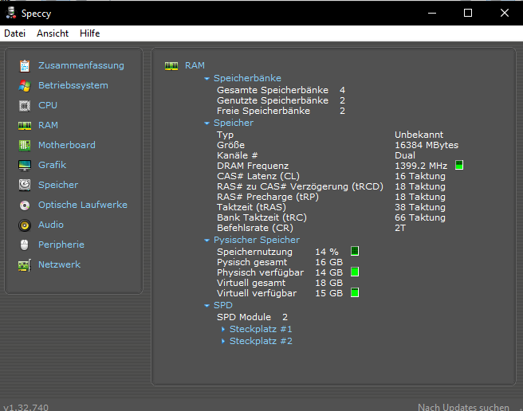The image size is (523, 411).
Task: Maximize the Speccy window
Action: coord(468,13)
